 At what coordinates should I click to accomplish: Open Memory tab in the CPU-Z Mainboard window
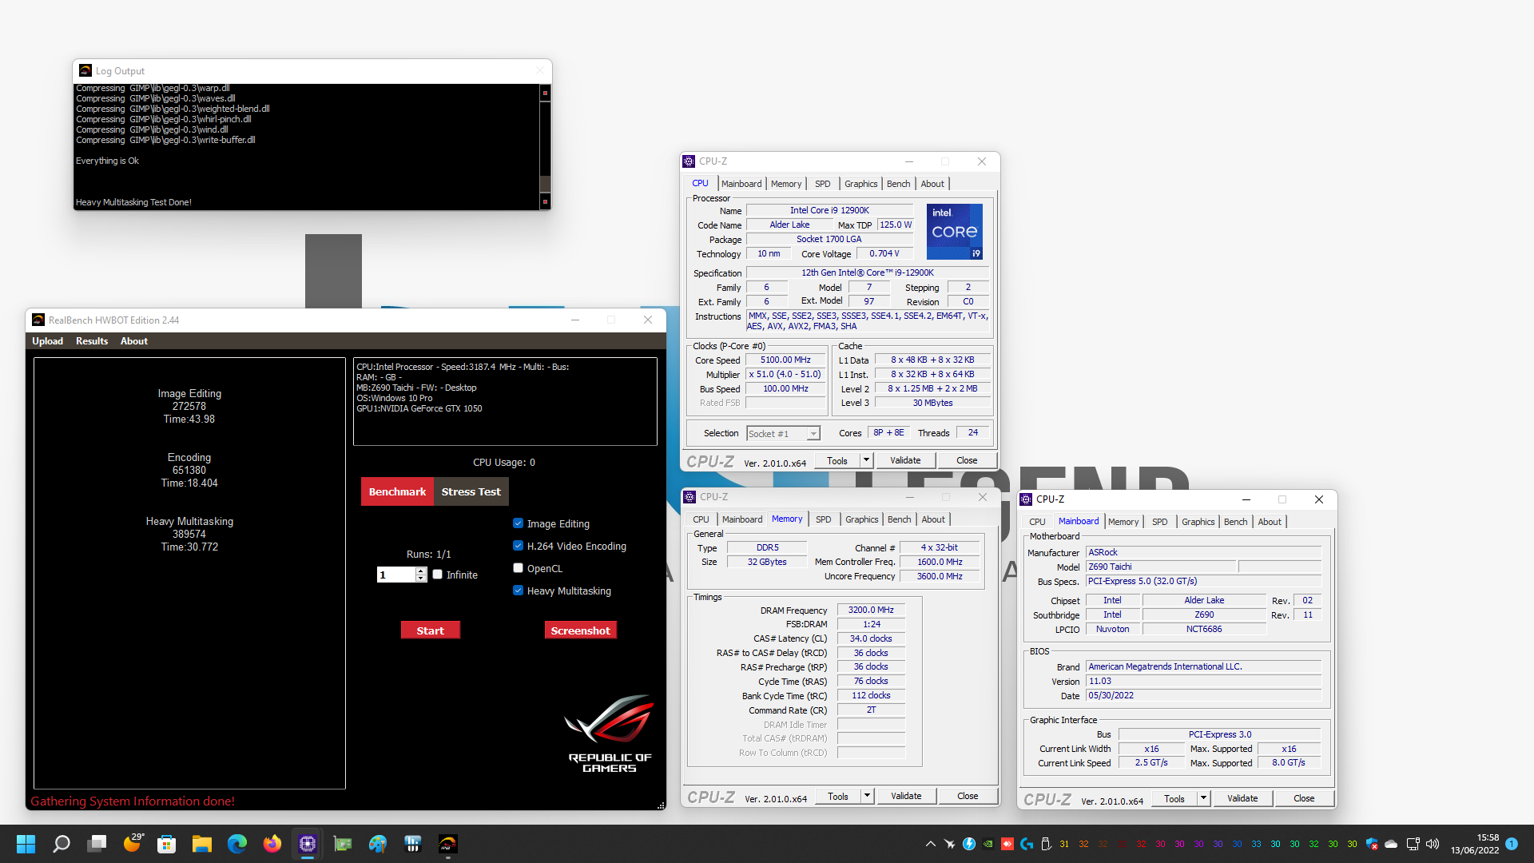tap(1123, 522)
